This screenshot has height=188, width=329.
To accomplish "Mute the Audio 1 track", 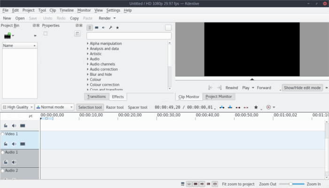I will click(x=14, y=162).
